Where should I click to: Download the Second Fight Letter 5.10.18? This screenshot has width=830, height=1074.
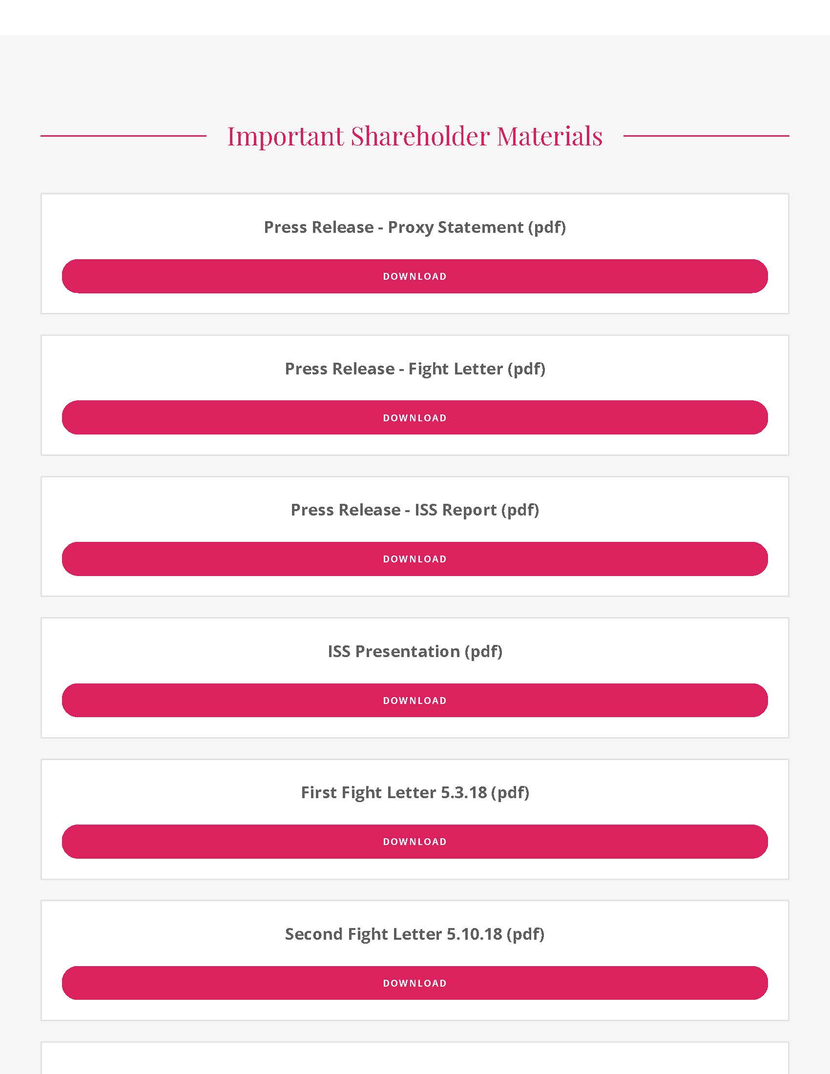pyautogui.click(x=415, y=983)
